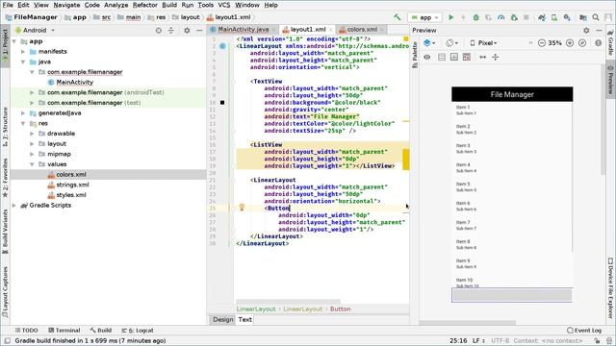This screenshot has width=616, height=346.
Task: Expand the drawable folder
Action: (x=32, y=134)
